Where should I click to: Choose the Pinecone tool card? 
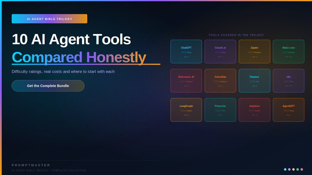click(220, 110)
